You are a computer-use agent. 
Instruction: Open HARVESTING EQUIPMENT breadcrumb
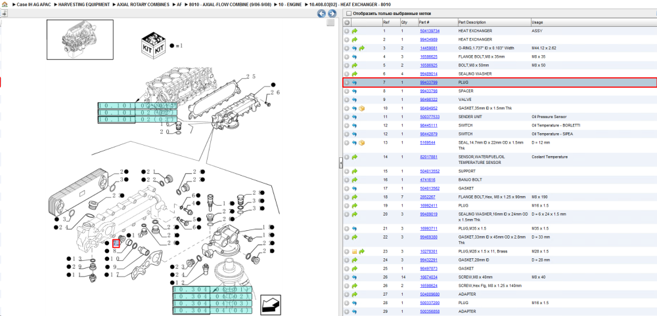tap(85, 4)
